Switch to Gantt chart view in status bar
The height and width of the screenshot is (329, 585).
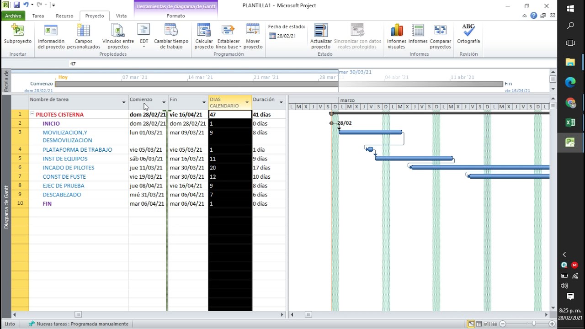[471, 324]
